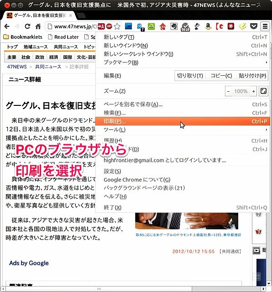Open the Evernote elephant clipper icon
The height and width of the screenshot is (292, 272).
(x=174, y=26)
